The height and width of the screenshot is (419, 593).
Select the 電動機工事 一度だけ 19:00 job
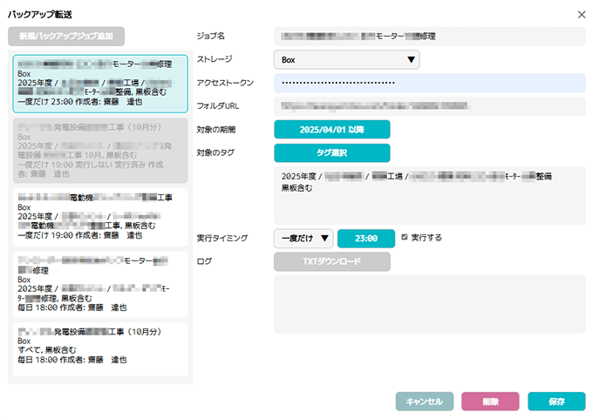point(100,217)
